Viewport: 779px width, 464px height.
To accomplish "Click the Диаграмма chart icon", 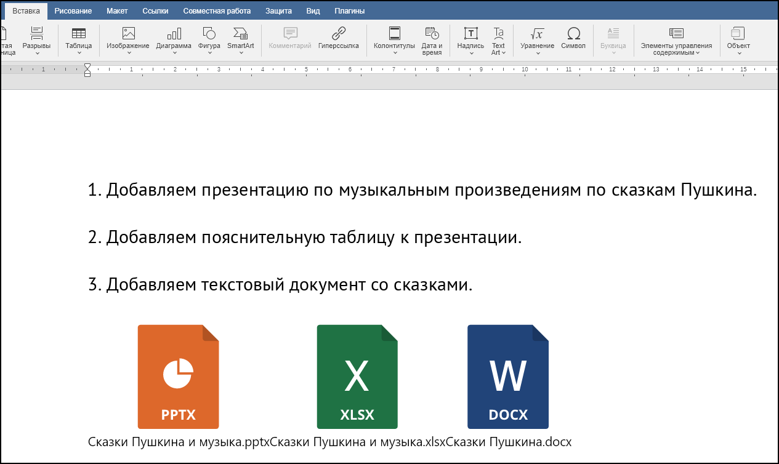I will (x=174, y=33).
